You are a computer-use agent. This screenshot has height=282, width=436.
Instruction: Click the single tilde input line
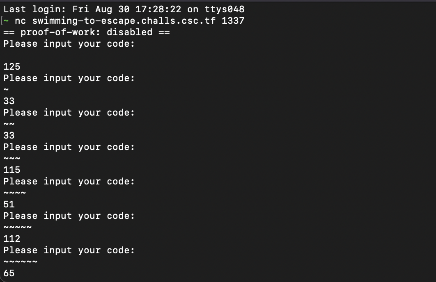6,90
